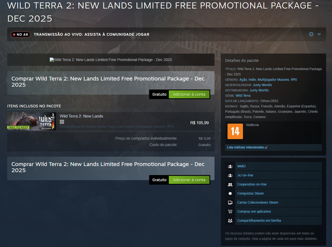Viewport: 332px width, 247px height.
Task: Click the Windows platform icon
Action: click(x=62, y=122)
